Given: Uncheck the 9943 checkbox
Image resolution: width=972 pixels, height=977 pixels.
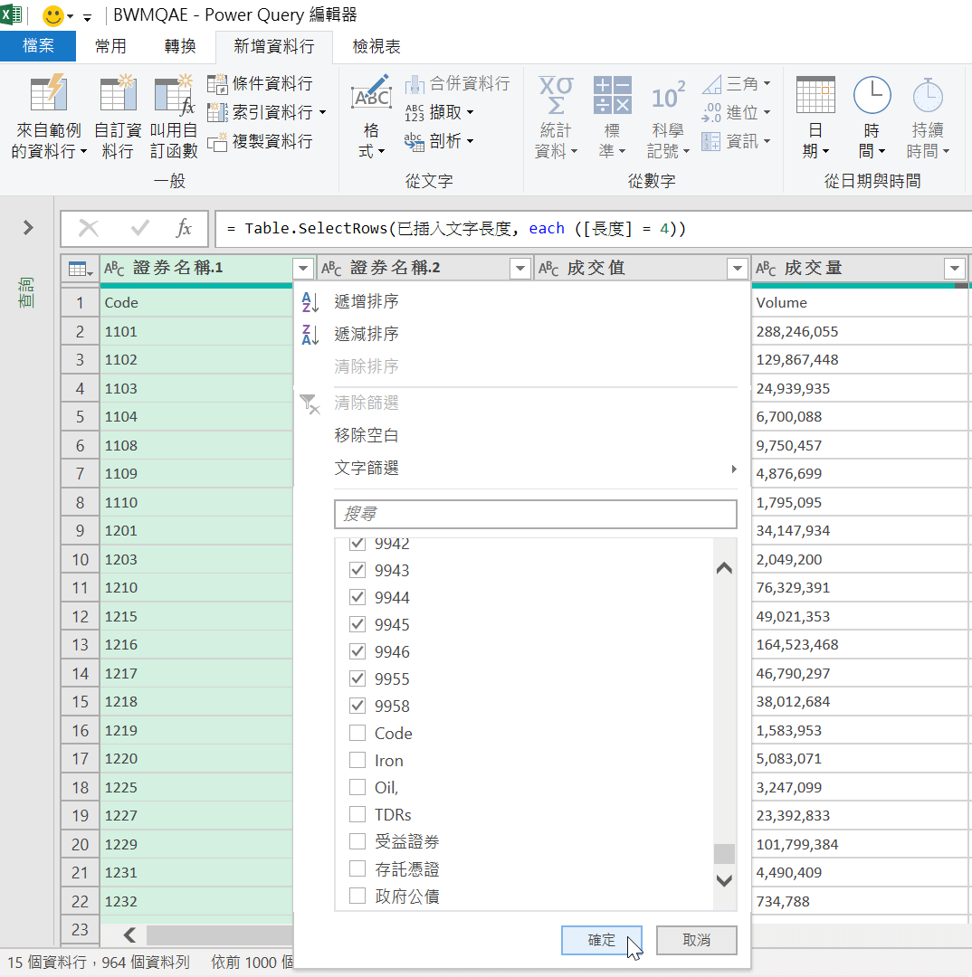Looking at the screenshot, I should 357,570.
